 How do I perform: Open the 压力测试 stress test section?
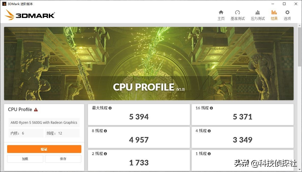pos(258,15)
